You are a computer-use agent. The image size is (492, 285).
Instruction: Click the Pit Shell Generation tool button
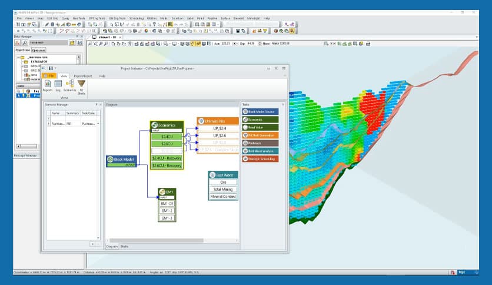click(261, 135)
